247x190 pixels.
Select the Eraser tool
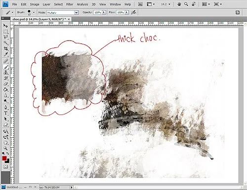5,84
